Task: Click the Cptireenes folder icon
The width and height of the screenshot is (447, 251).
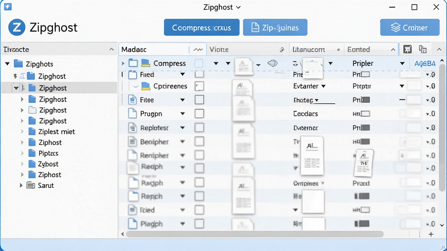Action: coord(146,86)
